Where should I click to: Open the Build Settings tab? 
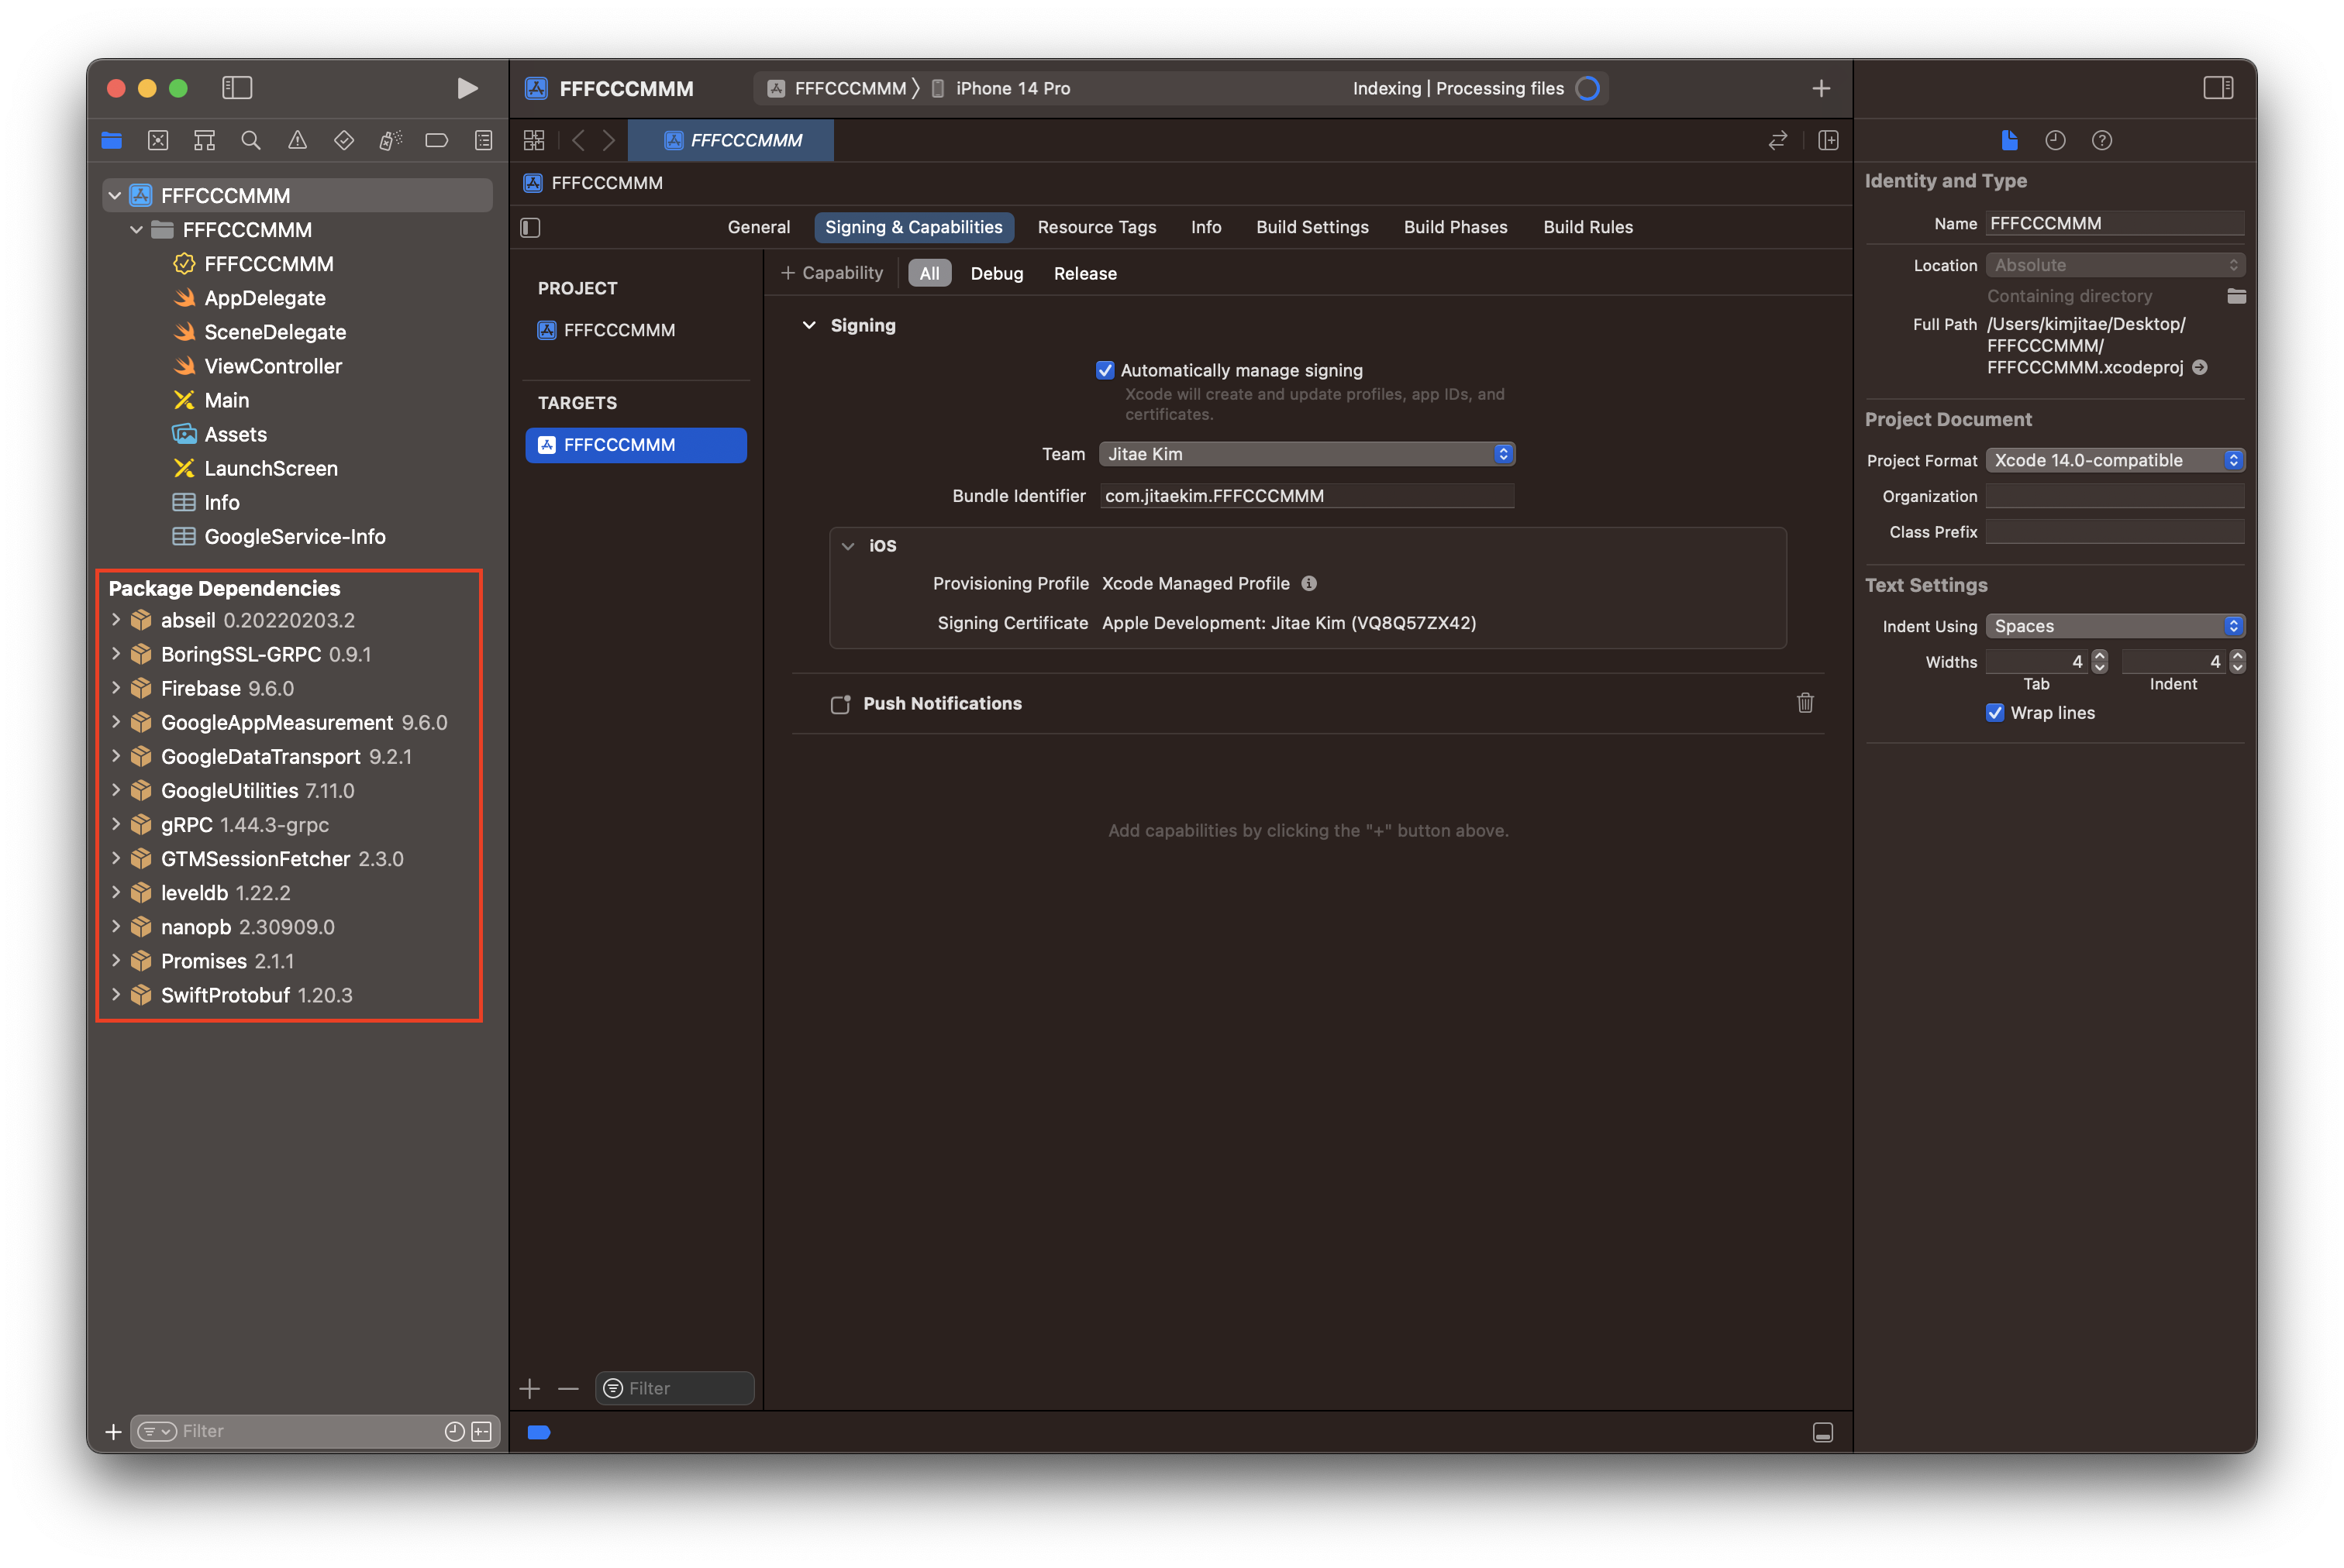(x=1312, y=227)
